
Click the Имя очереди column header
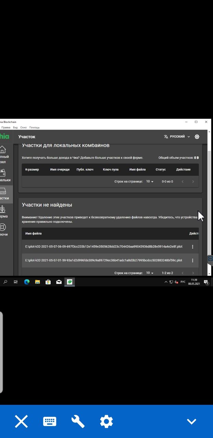click(x=59, y=169)
